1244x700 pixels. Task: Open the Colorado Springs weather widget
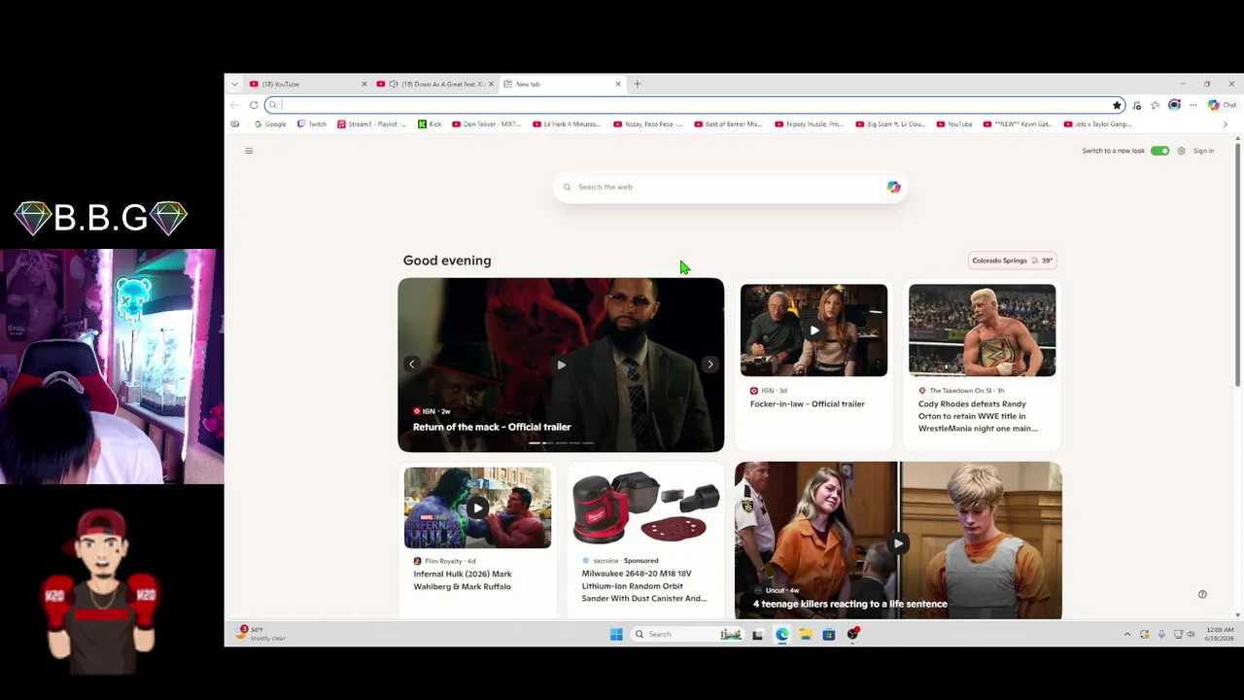(x=1013, y=261)
